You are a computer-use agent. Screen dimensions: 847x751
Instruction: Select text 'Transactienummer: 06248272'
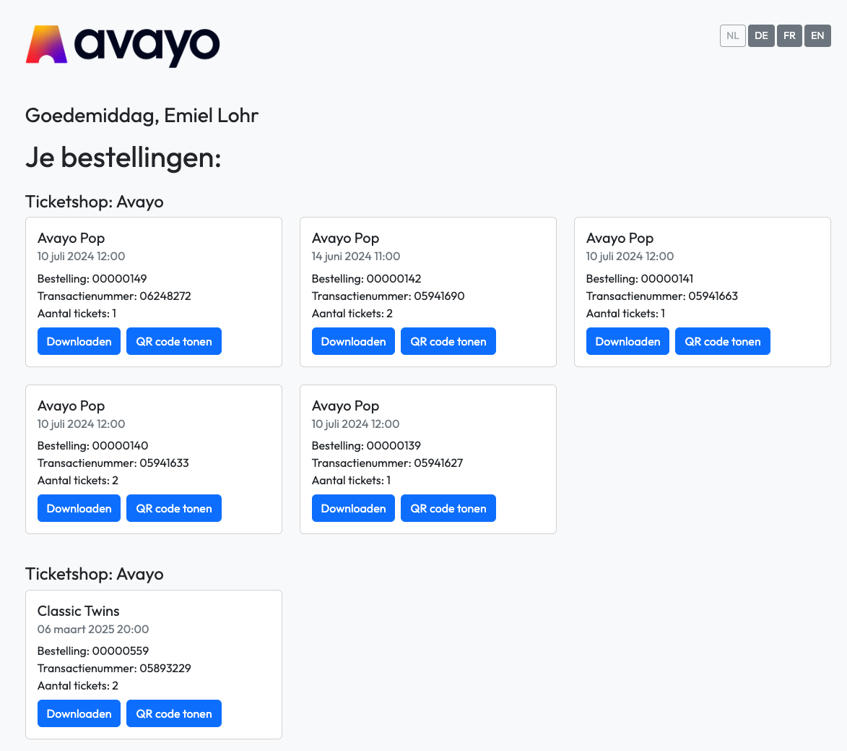click(x=114, y=296)
